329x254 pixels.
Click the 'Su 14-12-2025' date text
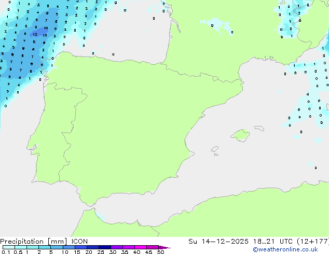[x=218, y=242]
